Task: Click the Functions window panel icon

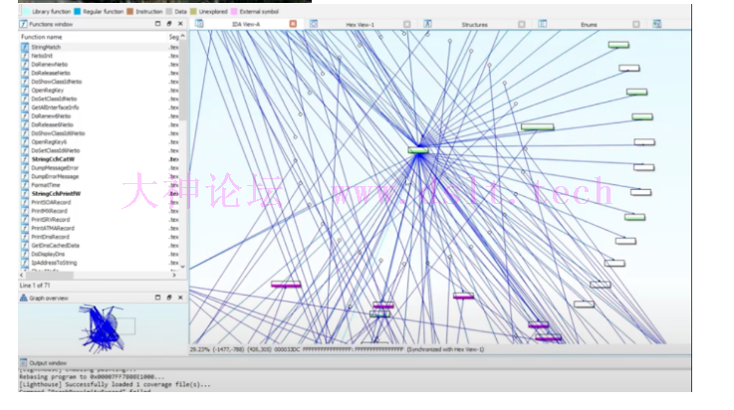Action: point(24,23)
